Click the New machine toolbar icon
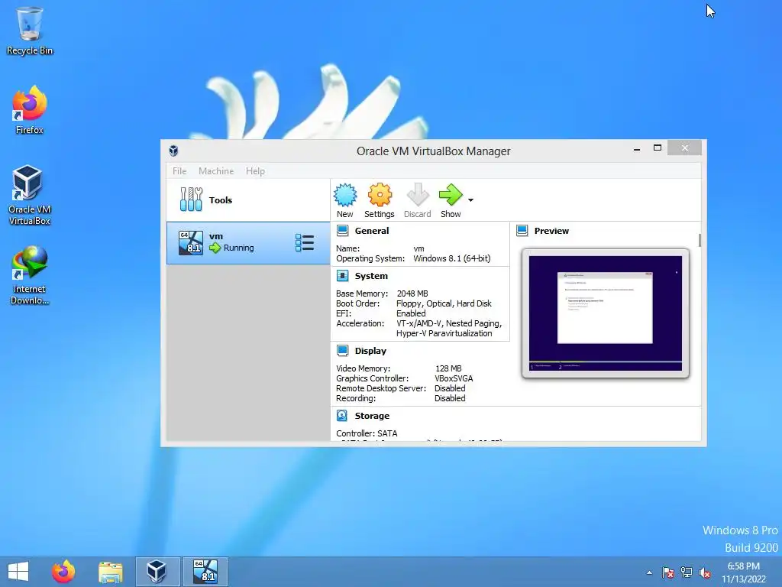 pos(345,195)
